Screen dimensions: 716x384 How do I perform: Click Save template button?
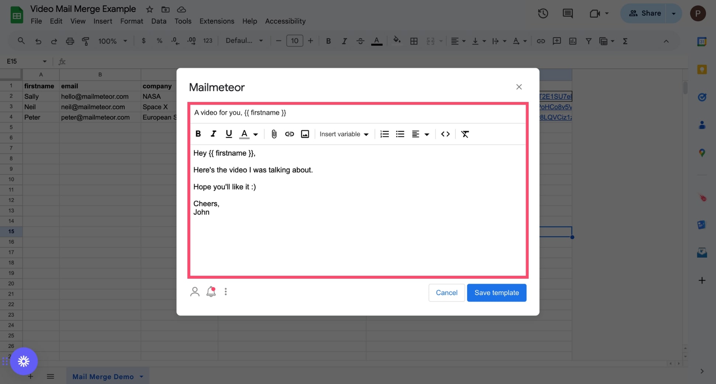pos(497,293)
